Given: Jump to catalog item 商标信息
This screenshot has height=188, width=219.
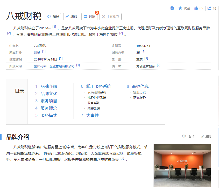Looking at the screenshot, I should click(140, 86).
